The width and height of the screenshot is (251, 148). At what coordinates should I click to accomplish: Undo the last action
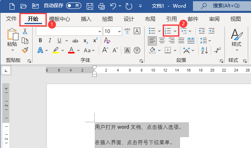pos(113,6)
